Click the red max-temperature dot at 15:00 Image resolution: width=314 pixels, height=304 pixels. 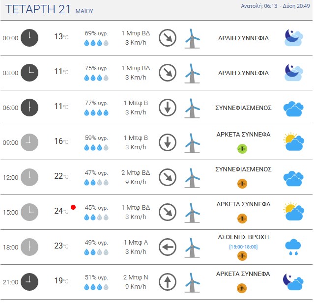tap(73, 207)
